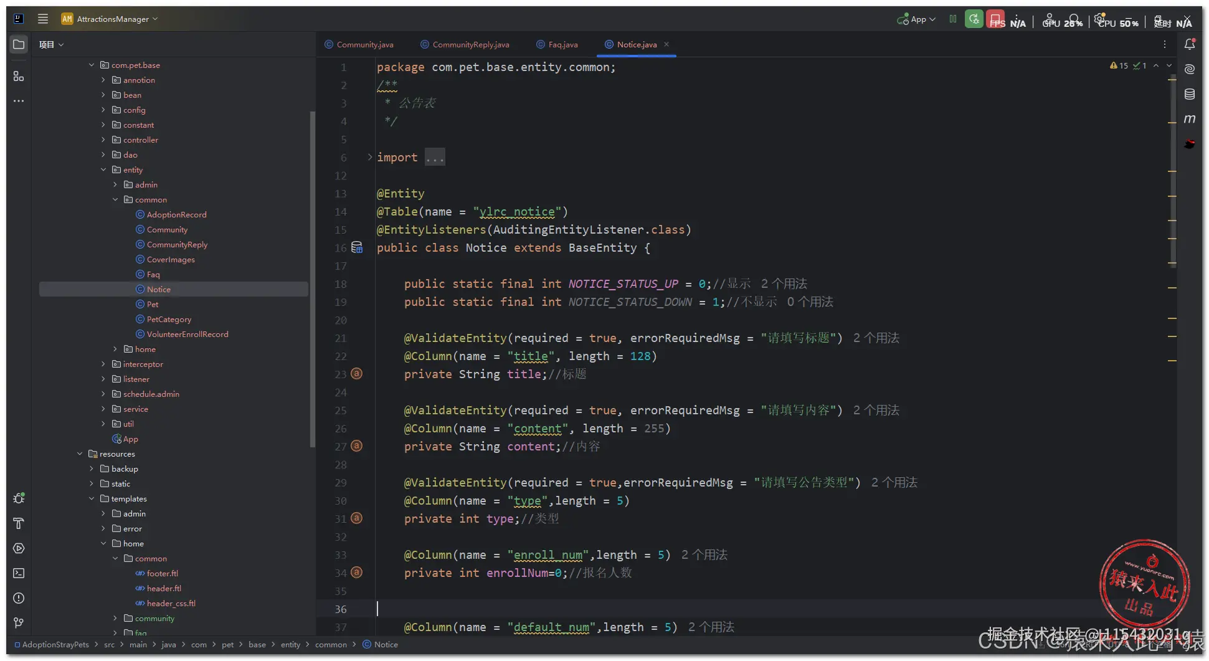
Task: Click the red bird plugin icon
Action: 1190,144
